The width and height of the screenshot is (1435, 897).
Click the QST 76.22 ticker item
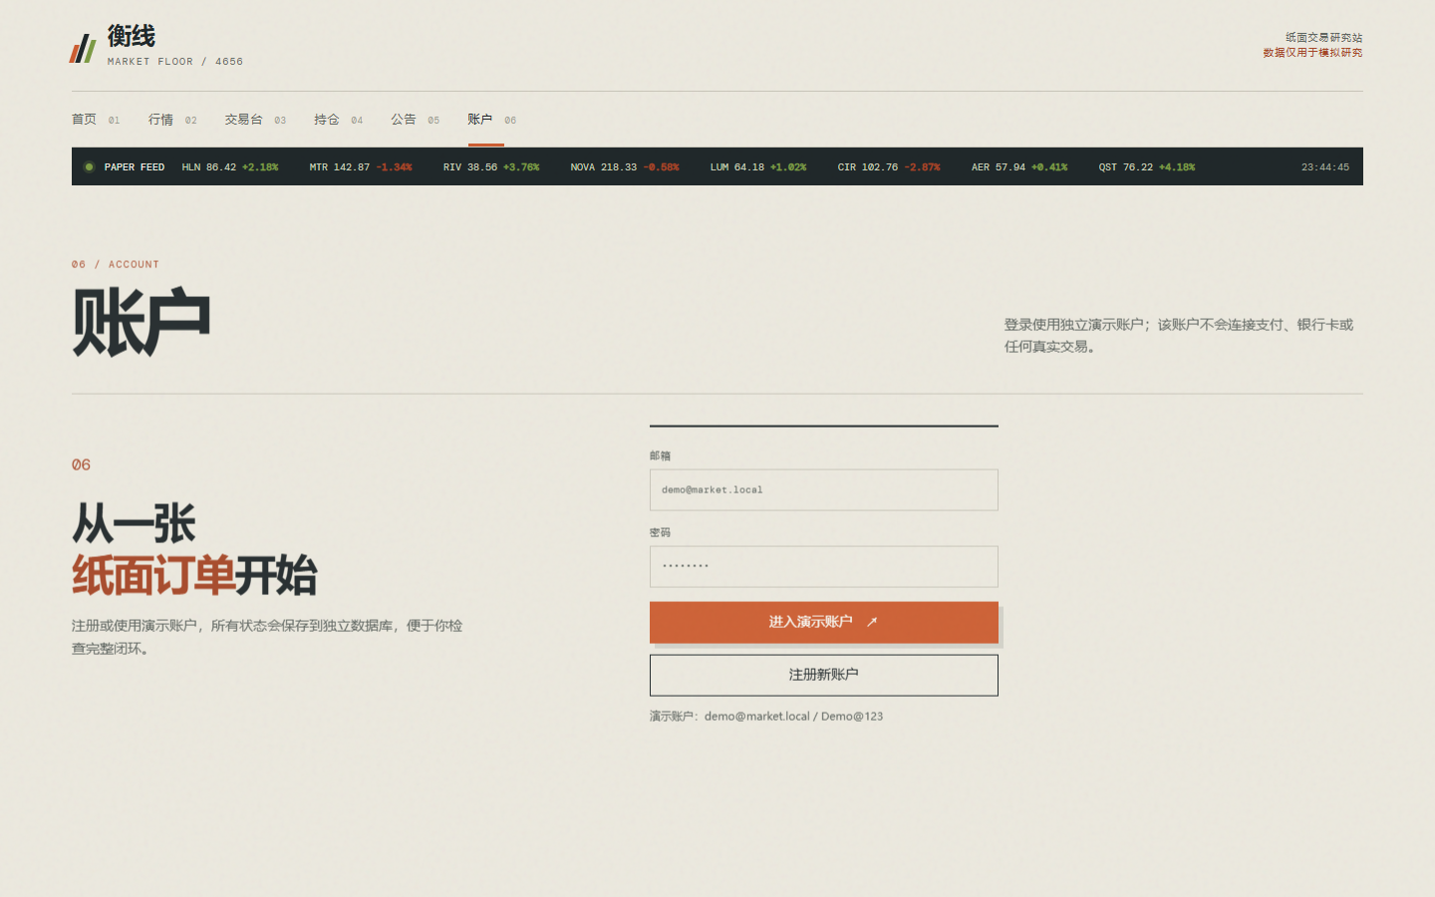pos(1147,167)
